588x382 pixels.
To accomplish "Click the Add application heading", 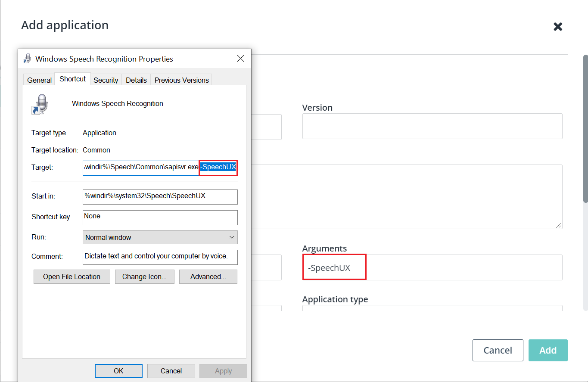I will point(65,25).
